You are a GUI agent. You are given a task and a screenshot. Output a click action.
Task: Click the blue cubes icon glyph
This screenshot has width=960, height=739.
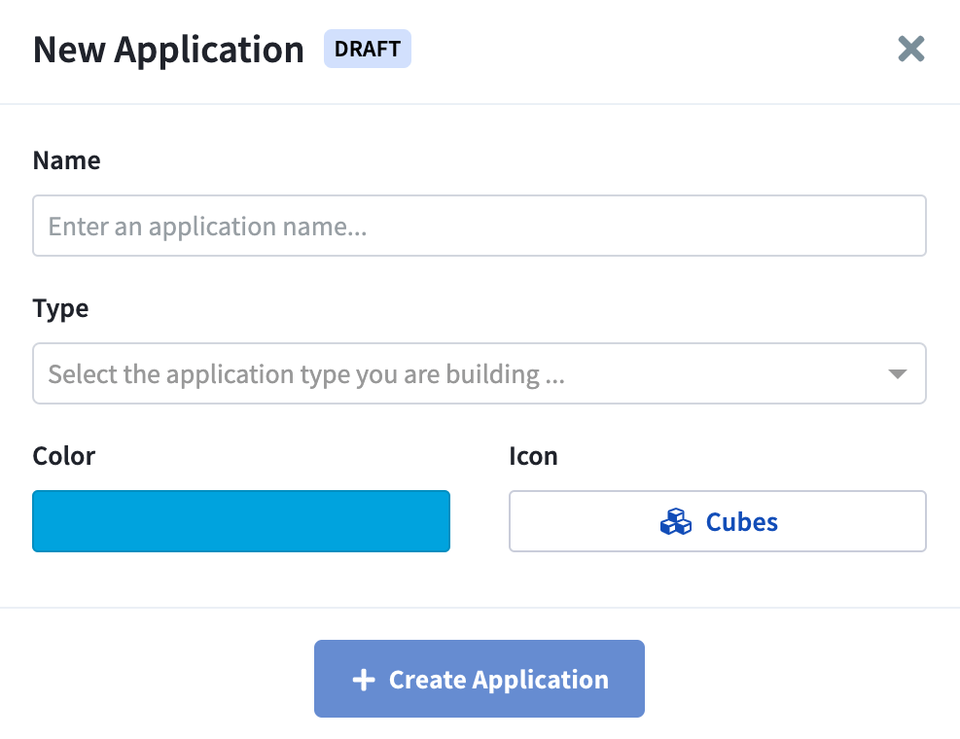(675, 522)
